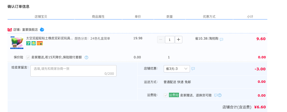Click the Tmall logo icon beside the store name
The width and height of the screenshot is (287, 112).
(x=10, y=30)
